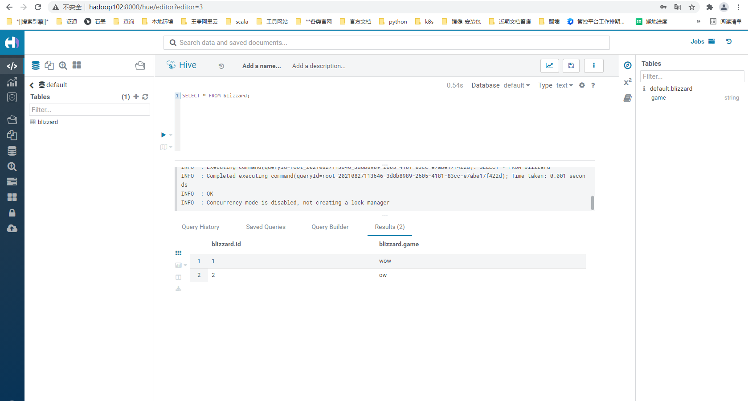
Task: Open the Jobs server icon in sidebar
Action: [x=12, y=181]
